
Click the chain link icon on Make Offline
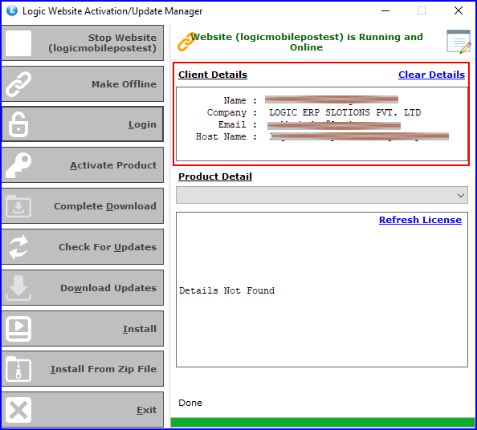(x=18, y=84)
